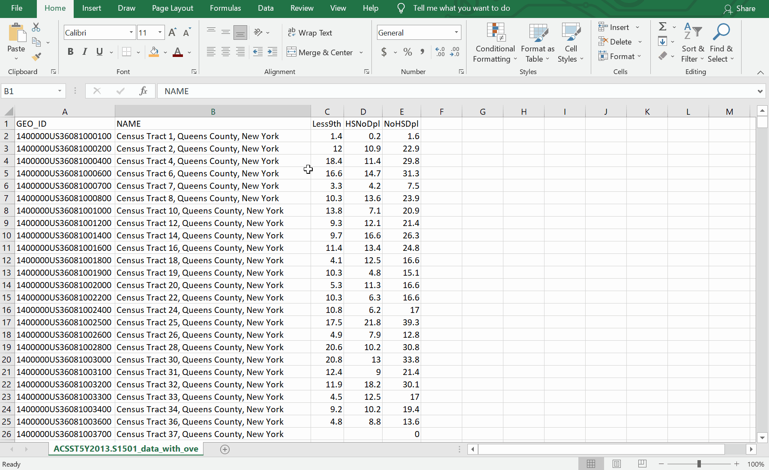Viewport: 769px width, 470px height.
Task: Open Sort & Filter menu
Action: (x=693, y=43)
